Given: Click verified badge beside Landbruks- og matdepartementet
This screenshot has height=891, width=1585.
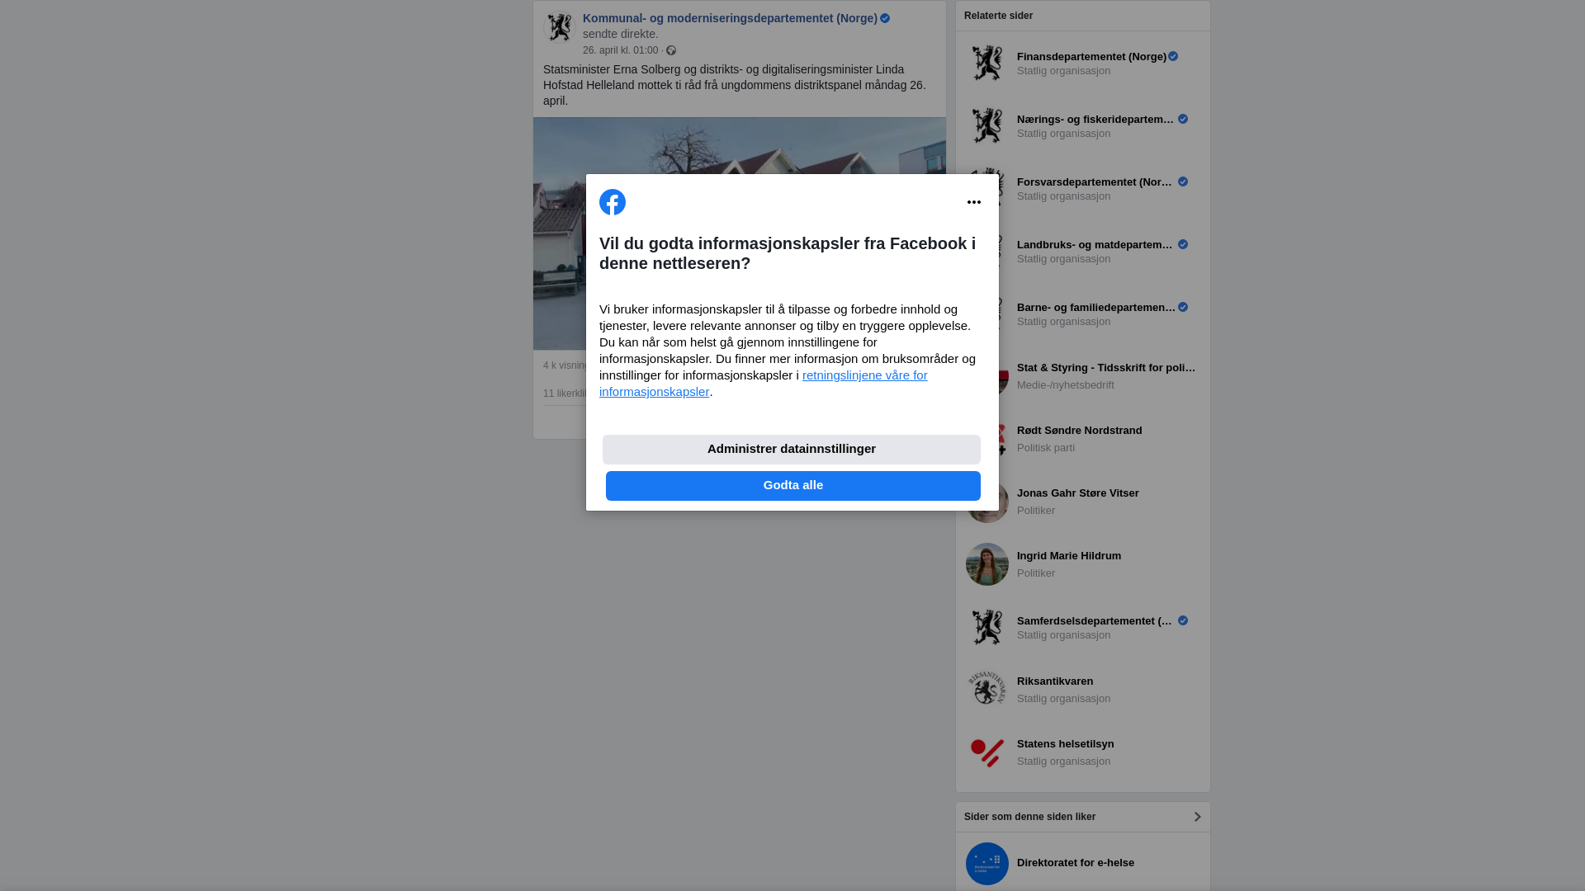Looking at the screenshot, I should [1183, 245].
